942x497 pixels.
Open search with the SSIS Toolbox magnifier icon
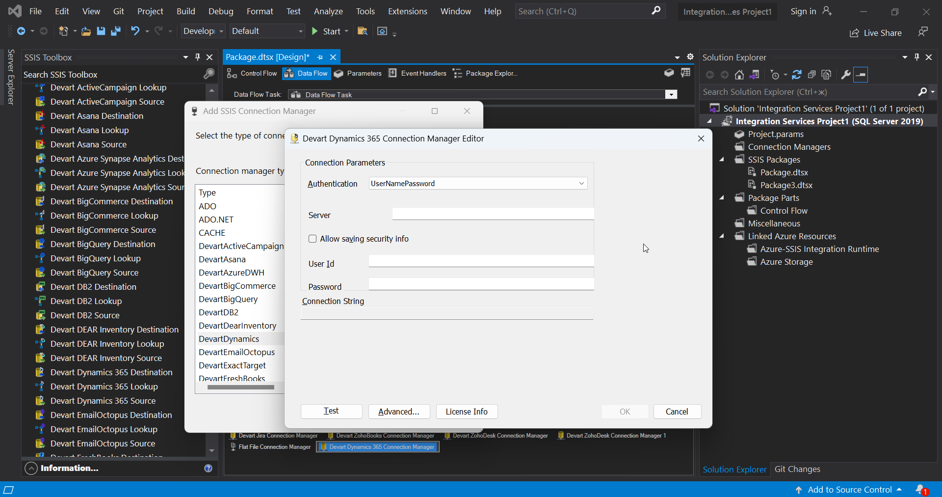click(209, 74)
